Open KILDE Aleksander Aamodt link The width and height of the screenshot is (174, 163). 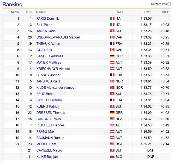pyautogui.click(x=56, y=88)
